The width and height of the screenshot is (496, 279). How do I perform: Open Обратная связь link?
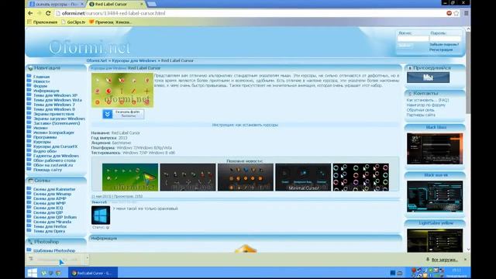(x=420, y=110)
